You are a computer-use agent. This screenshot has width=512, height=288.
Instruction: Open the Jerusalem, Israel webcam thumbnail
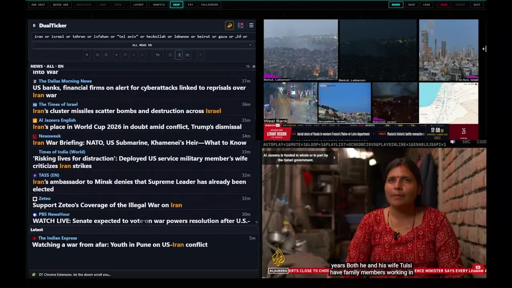pyautogui.click(x=344, y=103)
